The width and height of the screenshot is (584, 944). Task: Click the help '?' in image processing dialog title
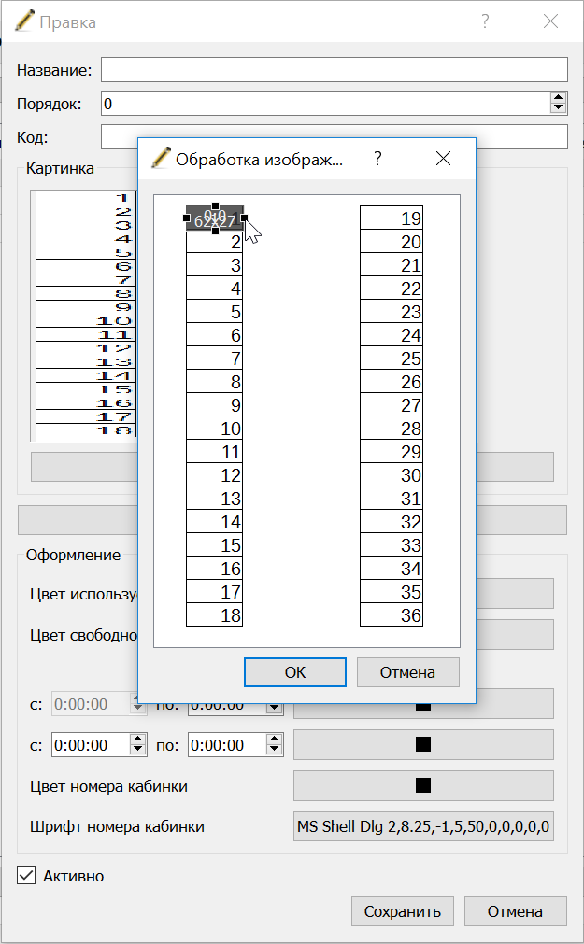point(377,159)
